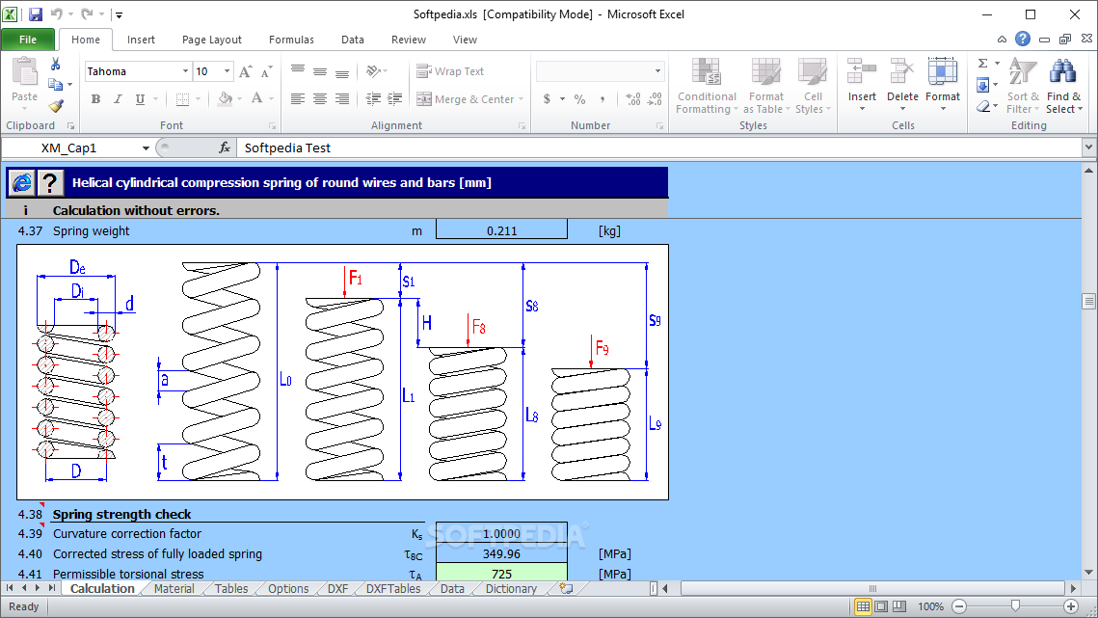Click the vertical scrollbar down arrow
The width and height of the screenshot is (1098, 618).
tap(1089, 573)
